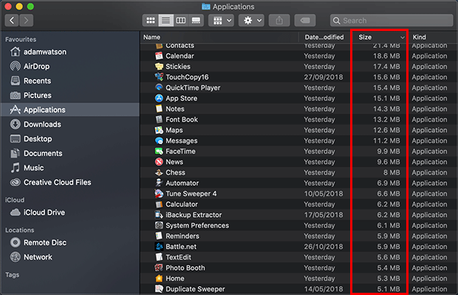458x295 pixels.
Task: Click the Tags heading in the sidebar
Action: click(x=13, y=275)
